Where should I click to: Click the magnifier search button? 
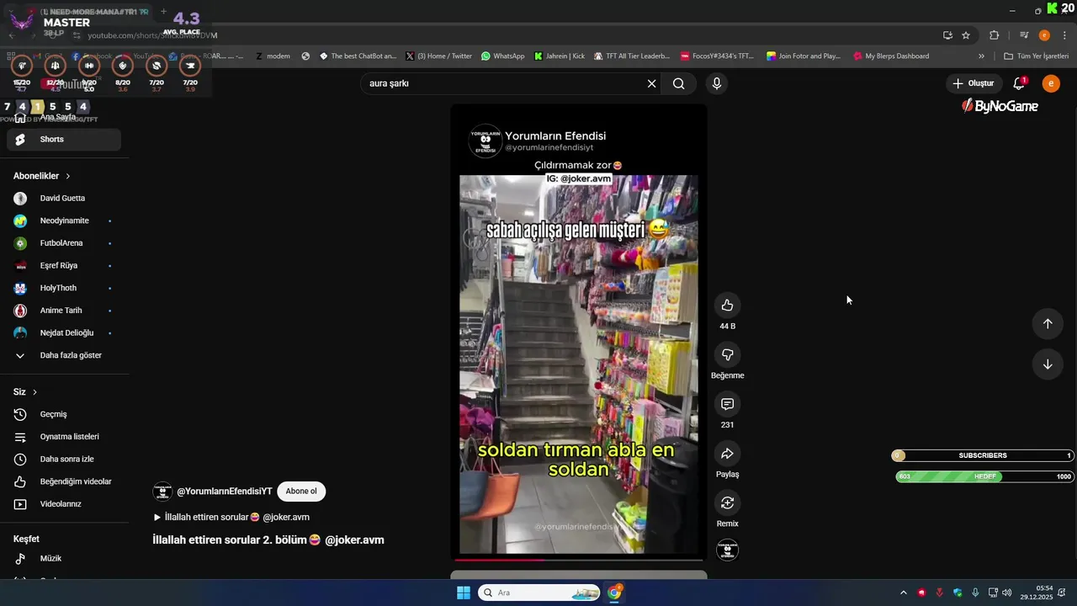(678, 83)
